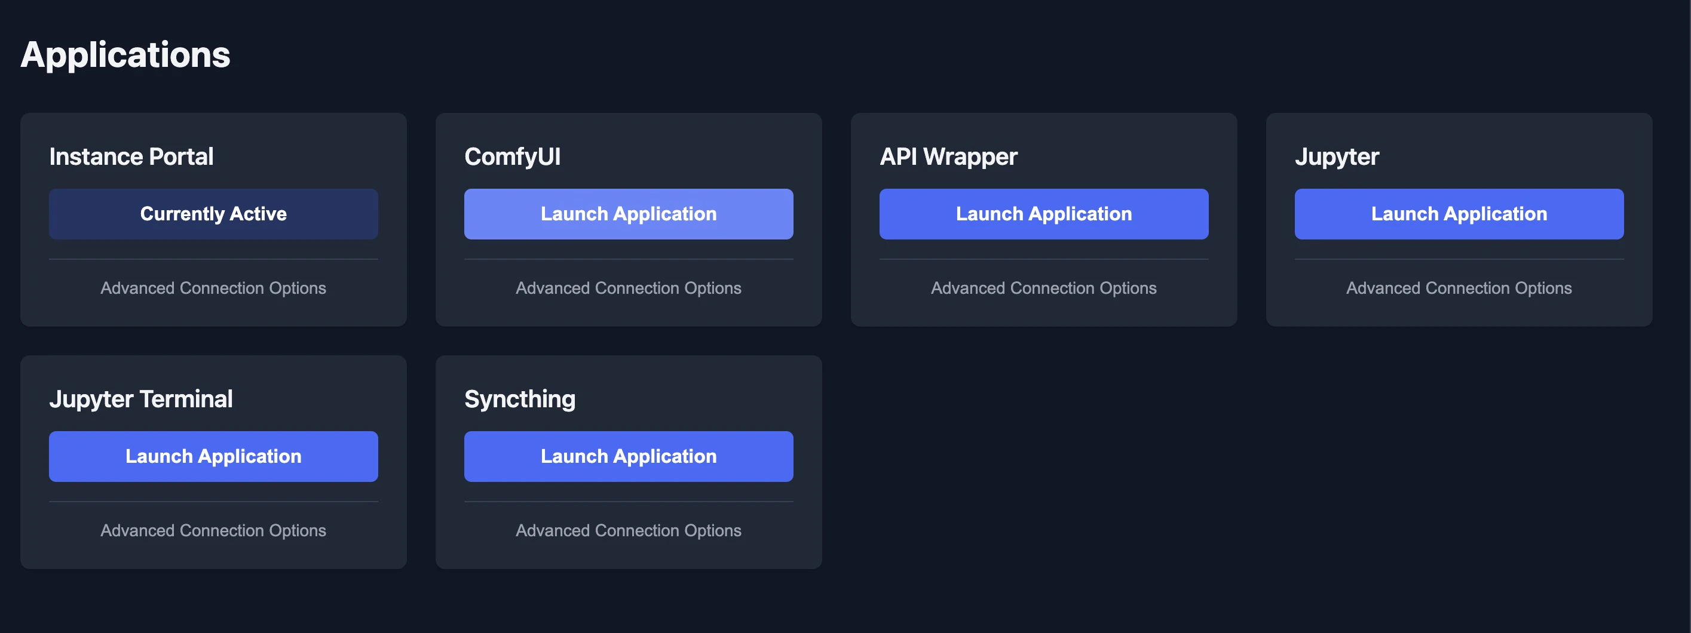Select the Instance Portal card title

tap(131, 156)
